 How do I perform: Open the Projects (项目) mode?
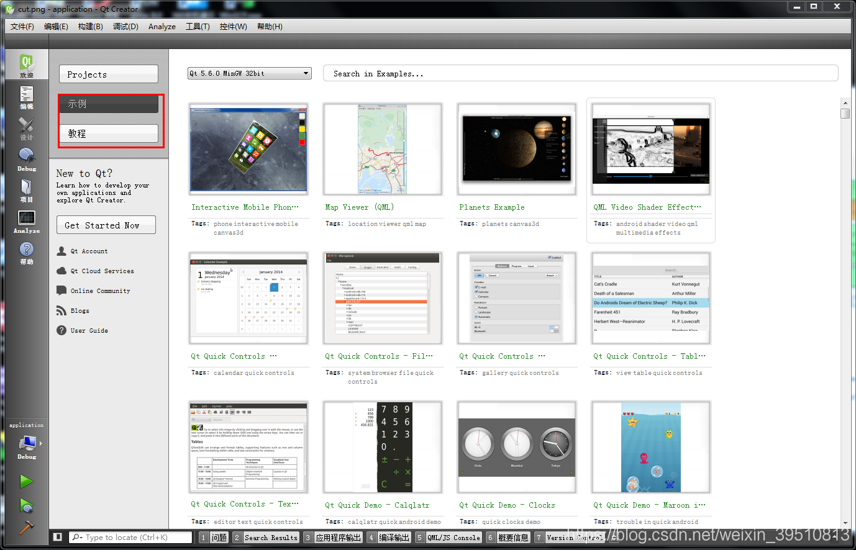click(27, 190)
